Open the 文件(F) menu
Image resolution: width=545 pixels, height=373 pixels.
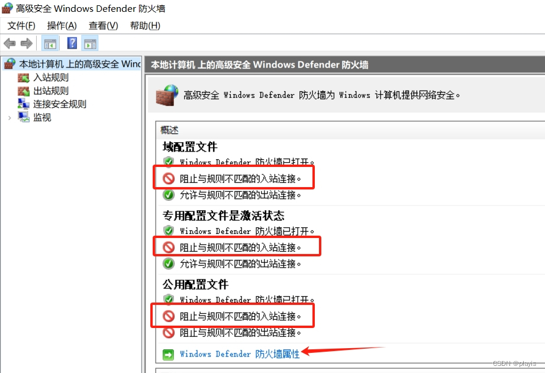coord(21,25)
